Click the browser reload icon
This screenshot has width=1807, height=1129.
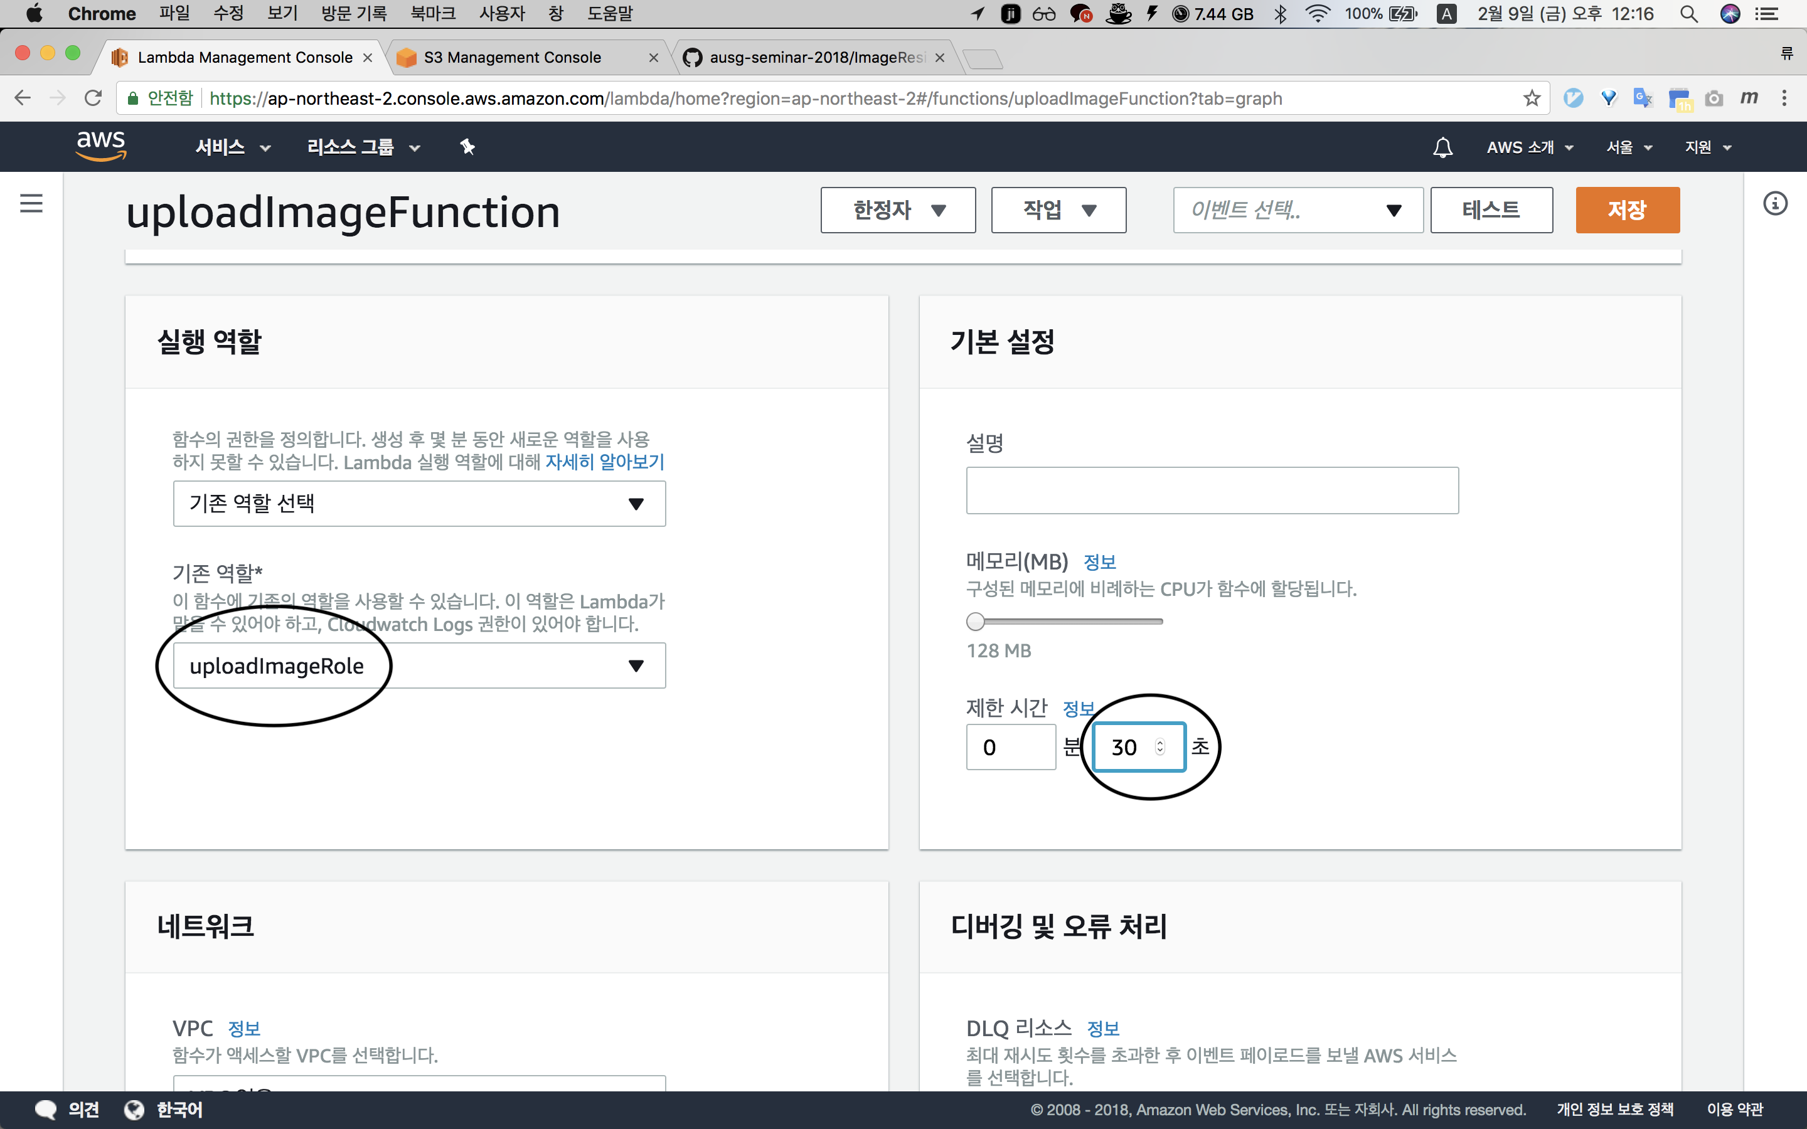tap(93, 98)
